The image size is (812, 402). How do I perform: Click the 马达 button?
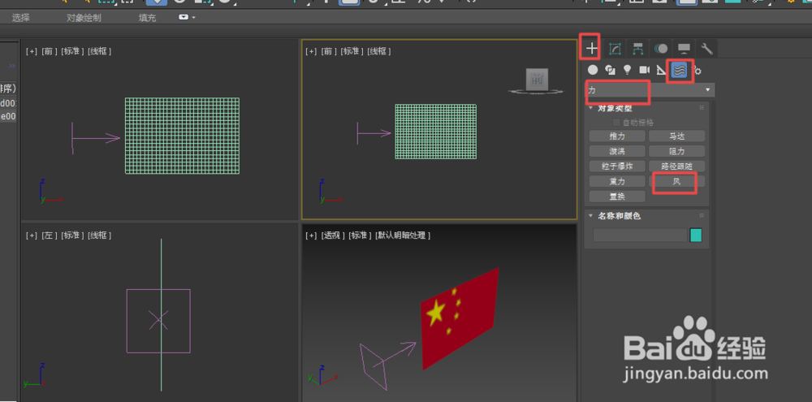tap(677, 136)
